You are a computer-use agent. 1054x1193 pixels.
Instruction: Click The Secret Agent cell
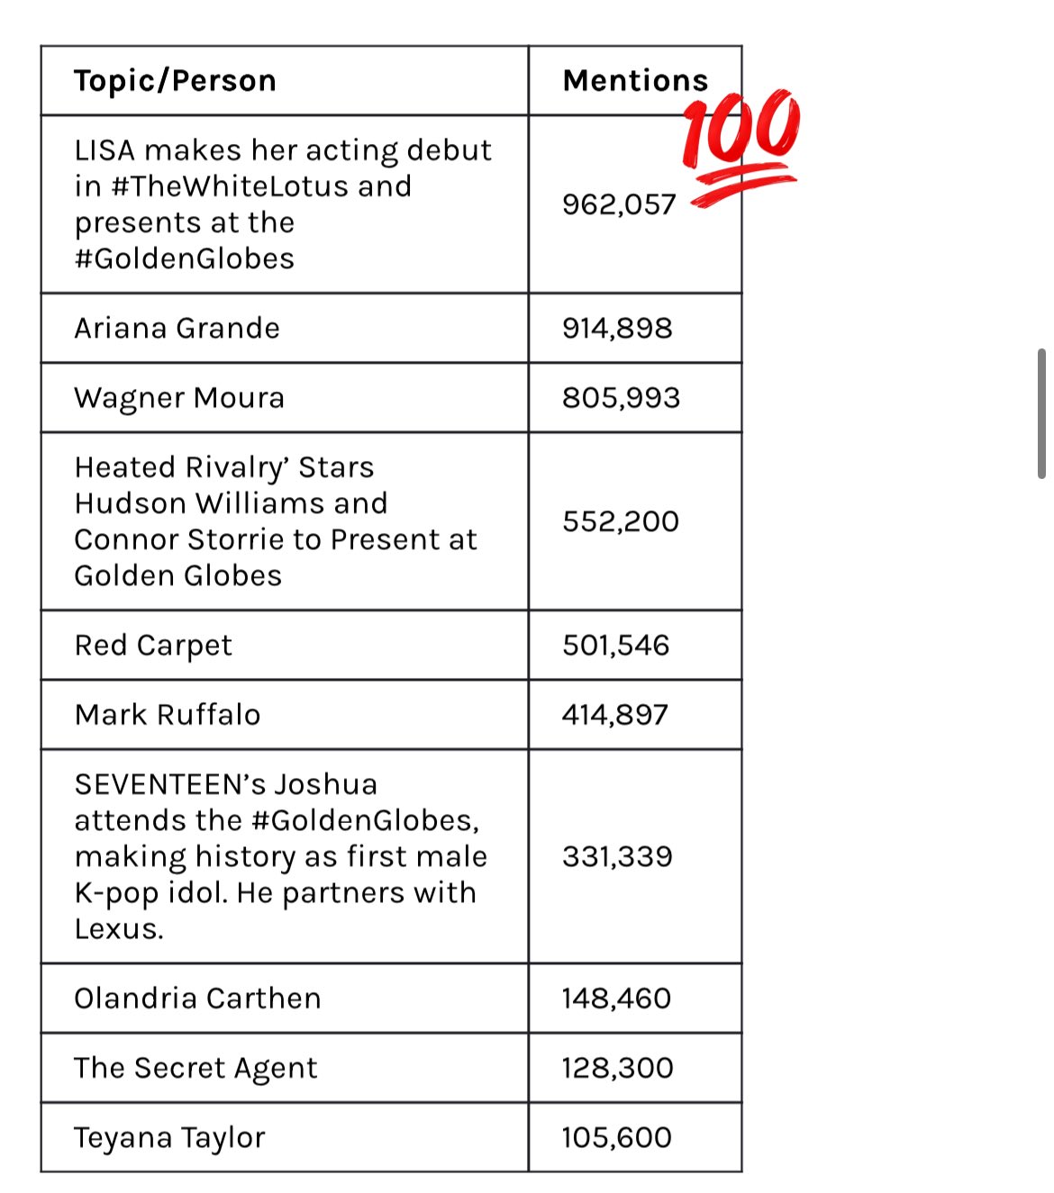click(195, 1068)
